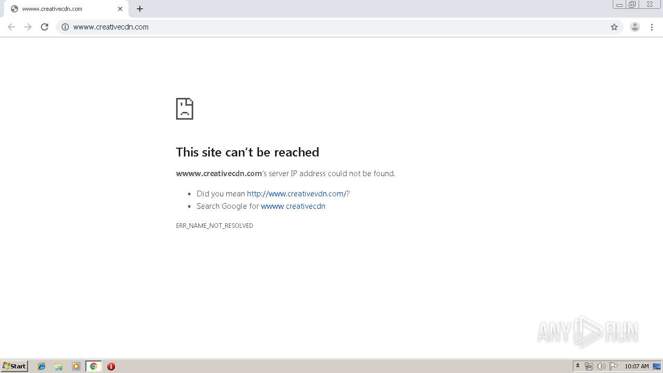Click ERR_NAME_NOT_RESOLVED error code text
Image resolution: width=663 pixels, height=373 pixels.
coord(214,226)
